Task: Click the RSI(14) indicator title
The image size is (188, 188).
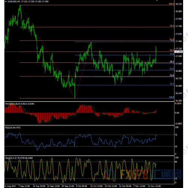Action: tap(9, 127)
